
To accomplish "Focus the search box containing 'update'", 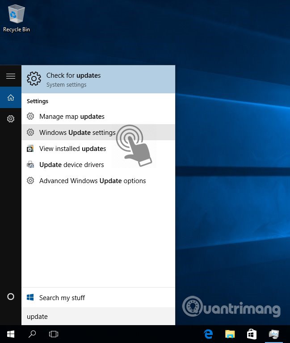I will [x=98, y=316].
